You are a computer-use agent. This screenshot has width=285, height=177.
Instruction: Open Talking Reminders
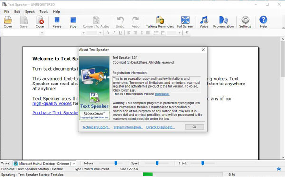click(x=160, y=22)
